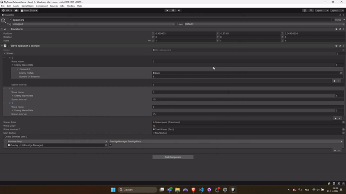Open object picker for Wave Number T field

click(x=343, y=130)
